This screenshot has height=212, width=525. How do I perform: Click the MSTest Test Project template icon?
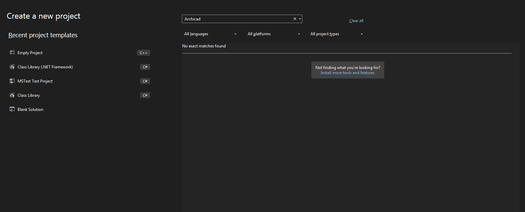click(12, 81)
